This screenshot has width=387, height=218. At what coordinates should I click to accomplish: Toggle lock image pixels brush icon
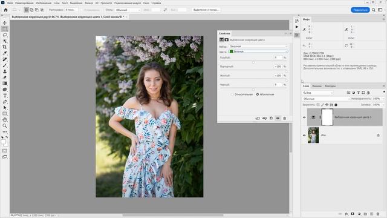[322, 105]
